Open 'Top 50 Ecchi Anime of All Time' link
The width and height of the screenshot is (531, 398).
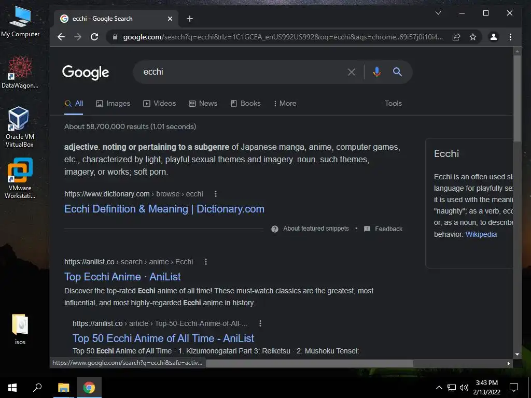(x=163, y=338)
